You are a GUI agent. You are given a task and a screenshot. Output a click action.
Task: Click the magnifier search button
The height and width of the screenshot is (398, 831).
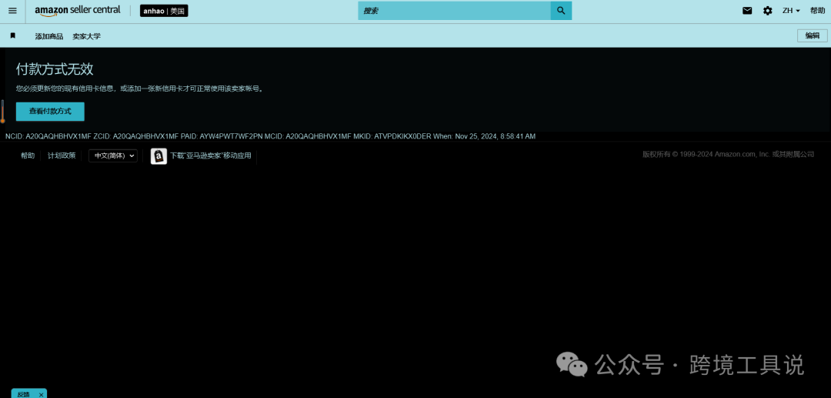click(x=561, y=11)
